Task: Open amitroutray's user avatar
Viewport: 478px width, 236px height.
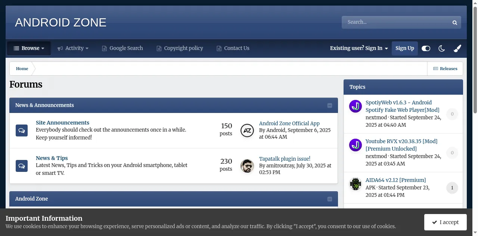Action: [247, 166]
